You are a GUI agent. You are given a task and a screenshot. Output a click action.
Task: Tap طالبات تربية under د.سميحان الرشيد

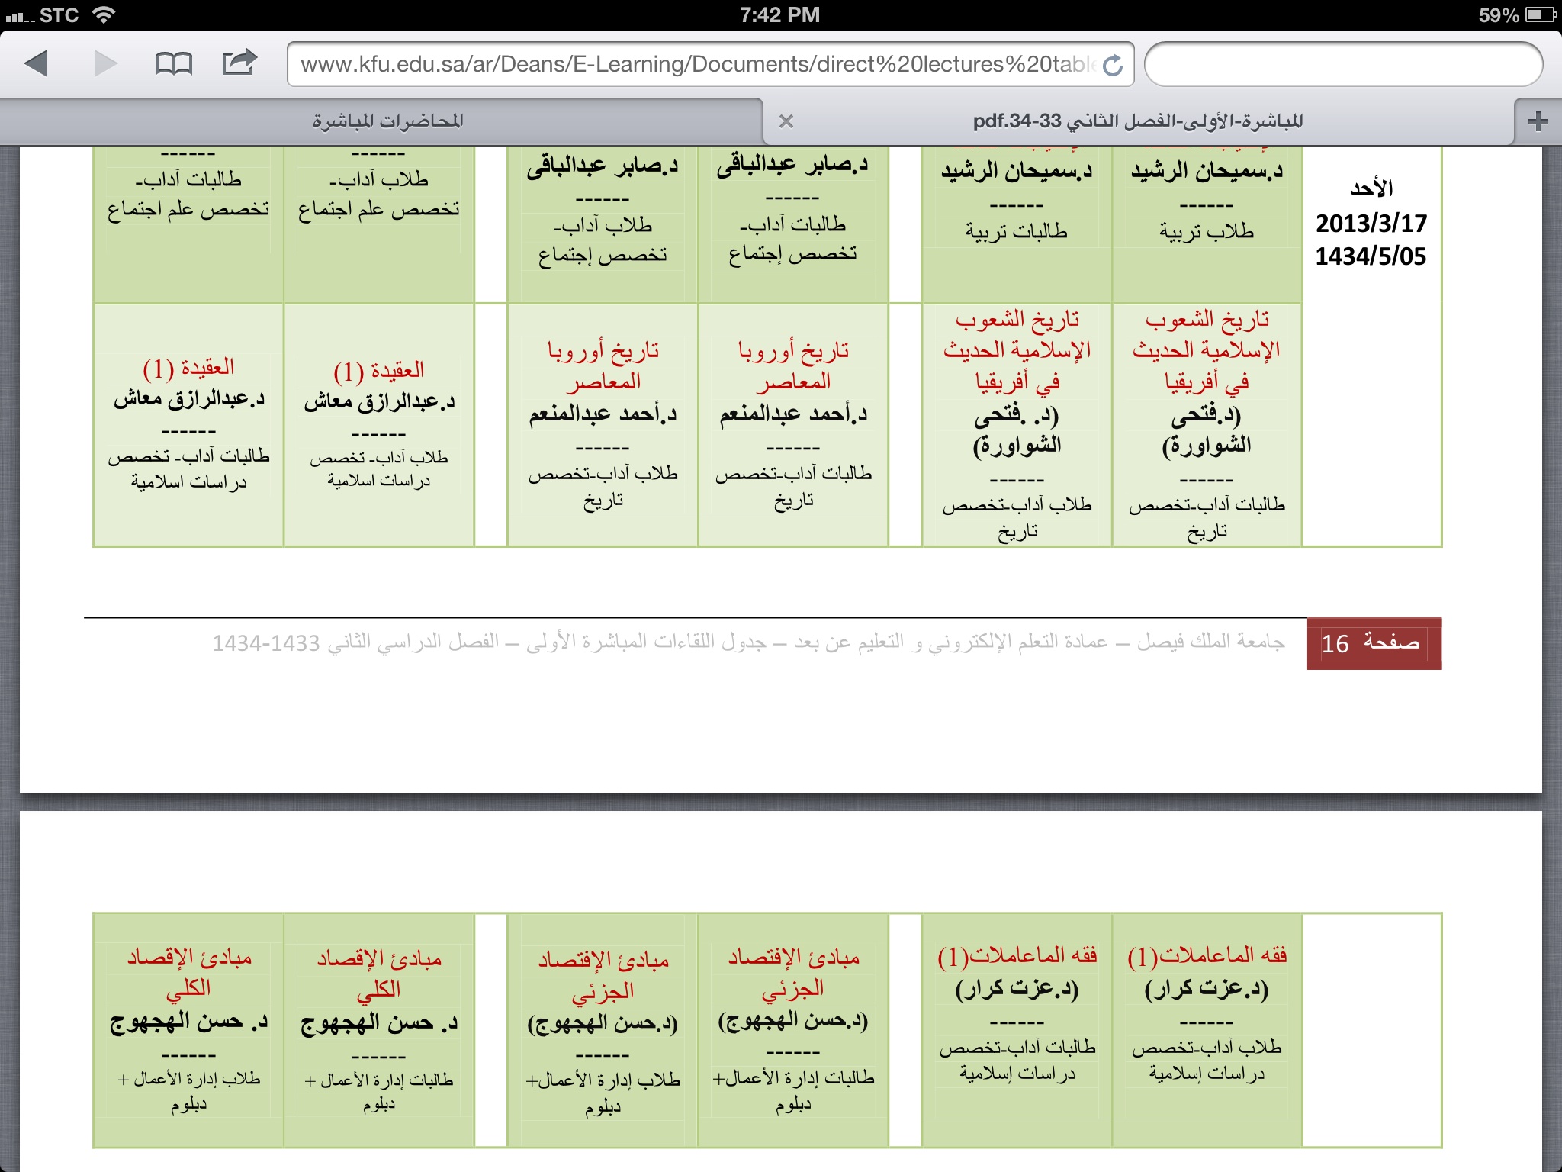coord(1016,231)
